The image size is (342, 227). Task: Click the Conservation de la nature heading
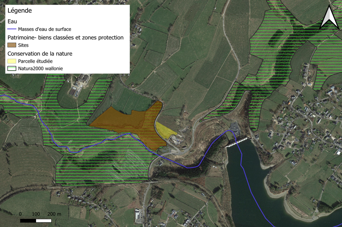[x=40, y=53]
